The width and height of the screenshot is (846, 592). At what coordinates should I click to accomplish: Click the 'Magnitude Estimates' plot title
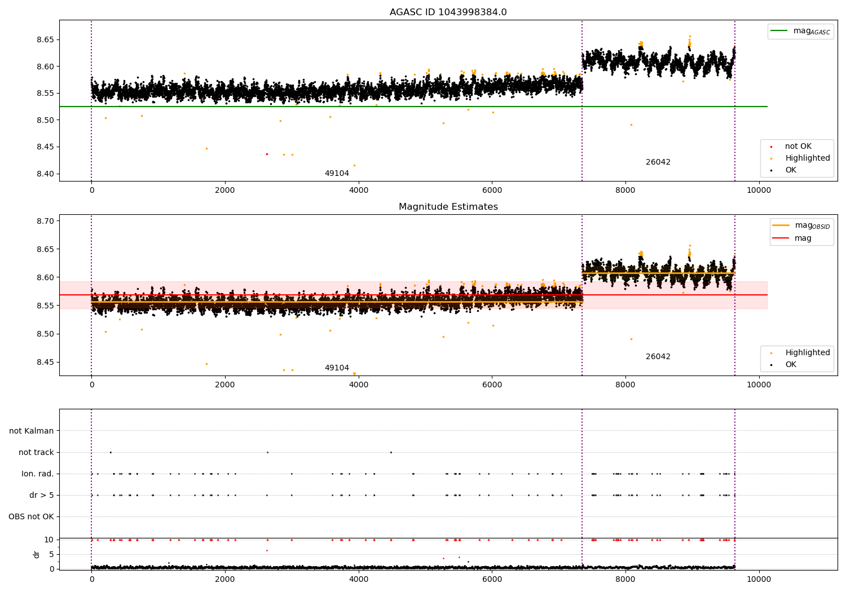[x=448, y=207]
